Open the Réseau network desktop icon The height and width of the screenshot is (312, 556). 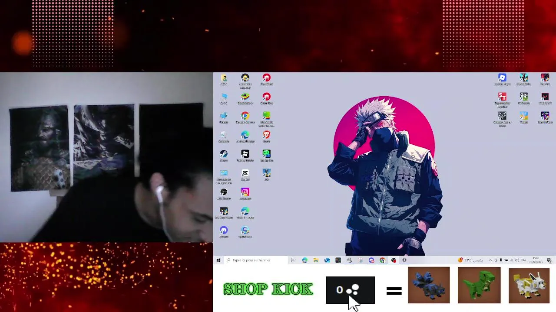coord(224,117)
